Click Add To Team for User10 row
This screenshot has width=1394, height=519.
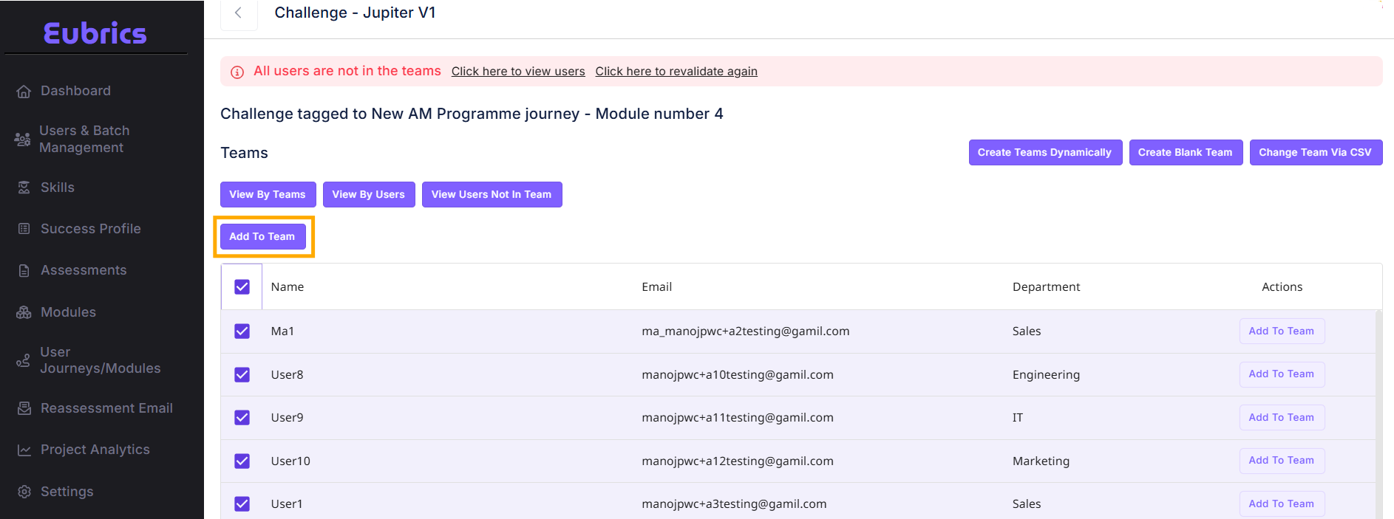1281,461
